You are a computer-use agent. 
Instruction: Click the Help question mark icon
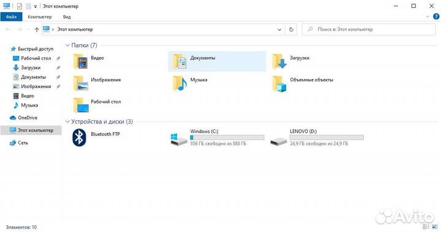[x=436, y=17]
